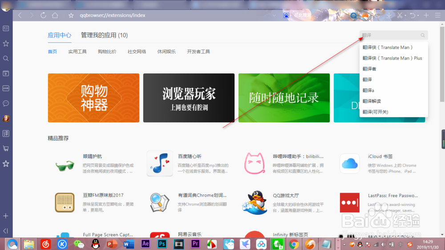The image size is (445, 250).
Task: Click the undo closed tab icon
Action: tap(413, 15)
